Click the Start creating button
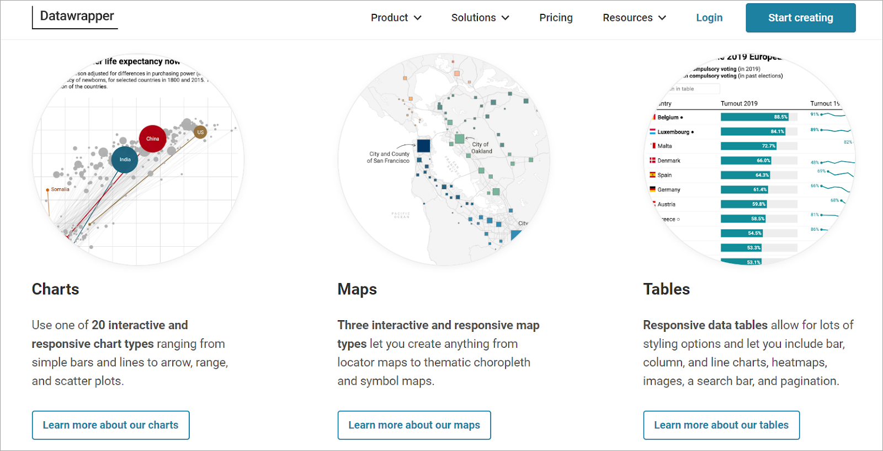Viewport: 883px width, 451px height. coord(801,18)
